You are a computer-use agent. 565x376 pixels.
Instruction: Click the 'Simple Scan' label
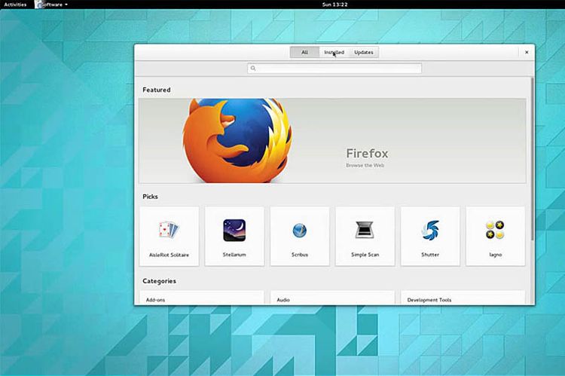(x=365, y=255)
